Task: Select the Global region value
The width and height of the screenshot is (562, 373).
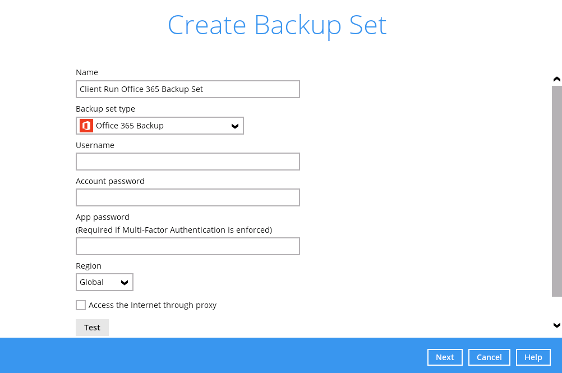Action: [92, 282]
